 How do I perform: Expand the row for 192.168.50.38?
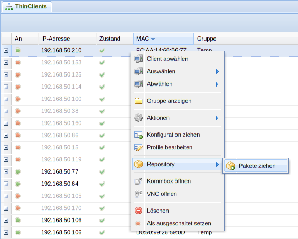[6, 111]
